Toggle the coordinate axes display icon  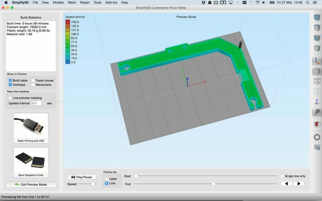point(317,61)
